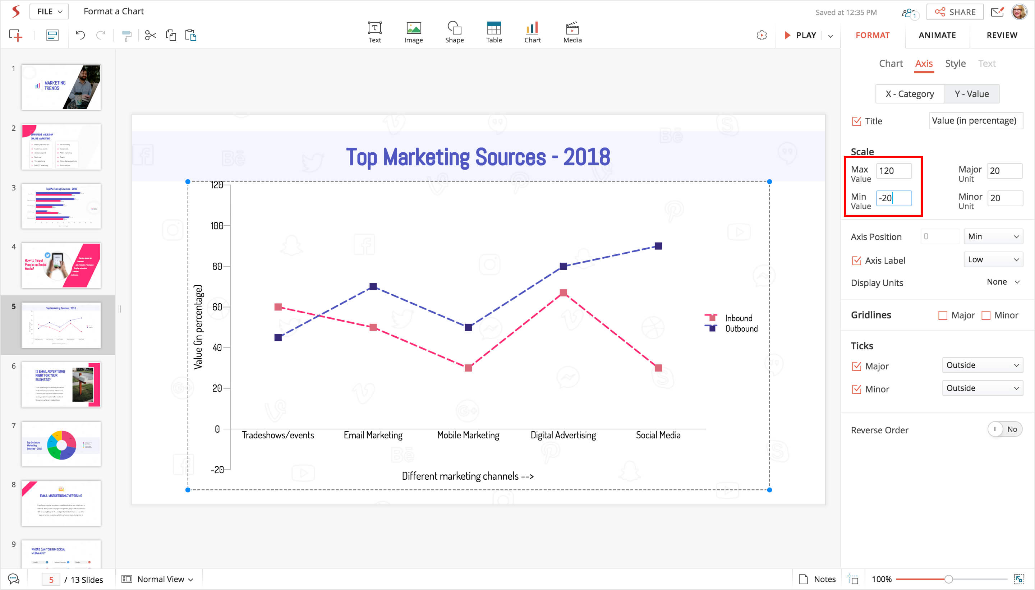Click the zoom slider handle
Image resolution: width=1035 pixels, height=590 pixels.
948,579
